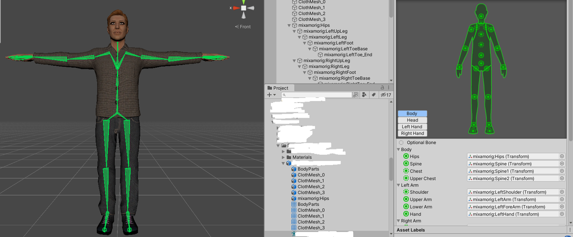Open the Project panel three-dot options menu
The width and height of the screenshot is (573, 237).
(x=389, y=88)
